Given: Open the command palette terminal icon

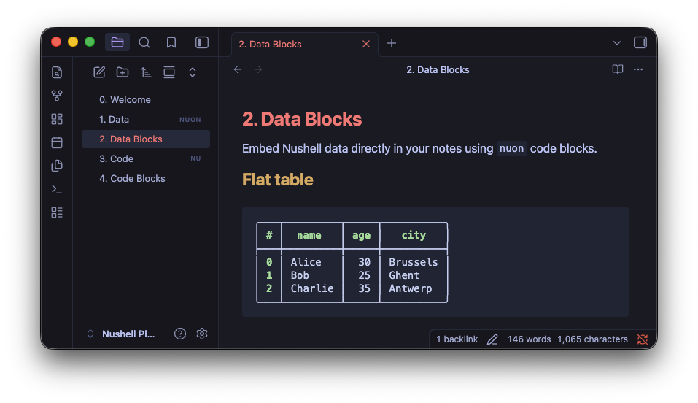Looking at the screenshot, I should [57, 189].
